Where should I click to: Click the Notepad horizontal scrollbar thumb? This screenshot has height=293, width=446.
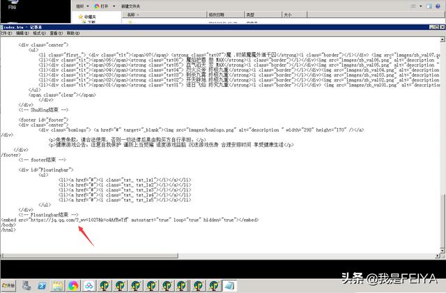click(x=91, y=256)
